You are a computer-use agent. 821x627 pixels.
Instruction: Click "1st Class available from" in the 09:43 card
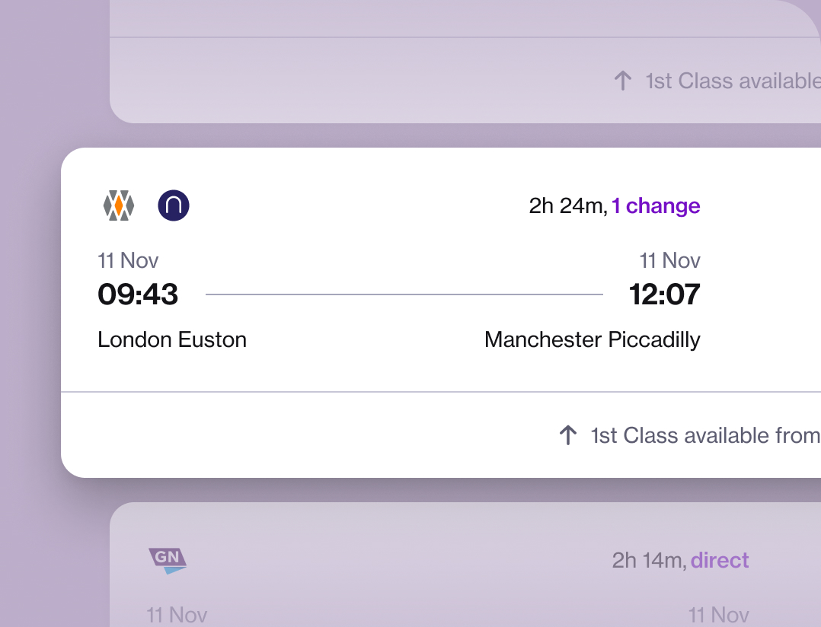click(704, 435)
